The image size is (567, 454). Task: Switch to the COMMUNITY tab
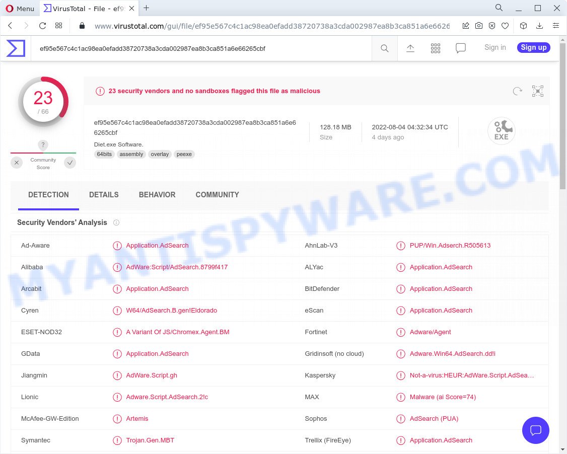point(218,195)
